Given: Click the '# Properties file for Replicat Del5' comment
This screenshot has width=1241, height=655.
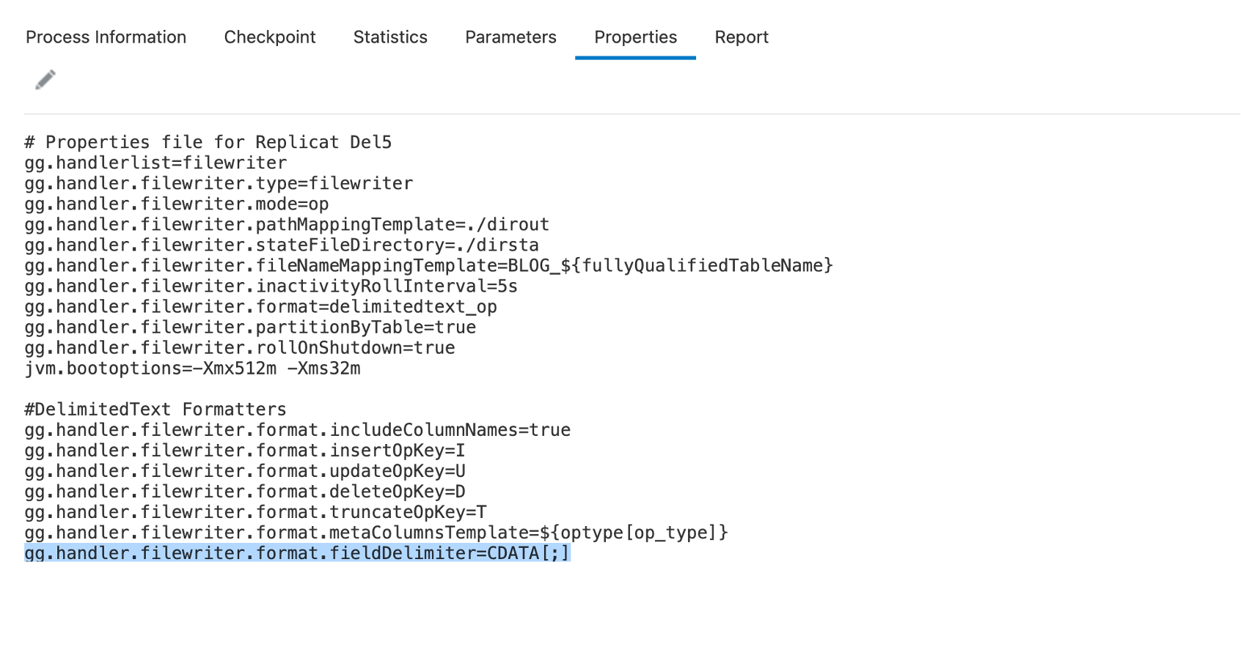Looking at the screenshot, I should click(x=208, y=142).
